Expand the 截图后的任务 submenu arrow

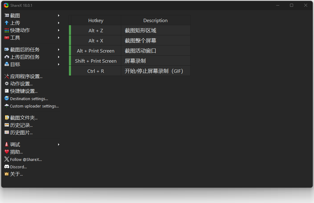point(59,50)
